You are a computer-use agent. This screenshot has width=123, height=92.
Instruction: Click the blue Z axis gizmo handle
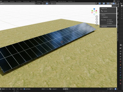tap(94, 9)
